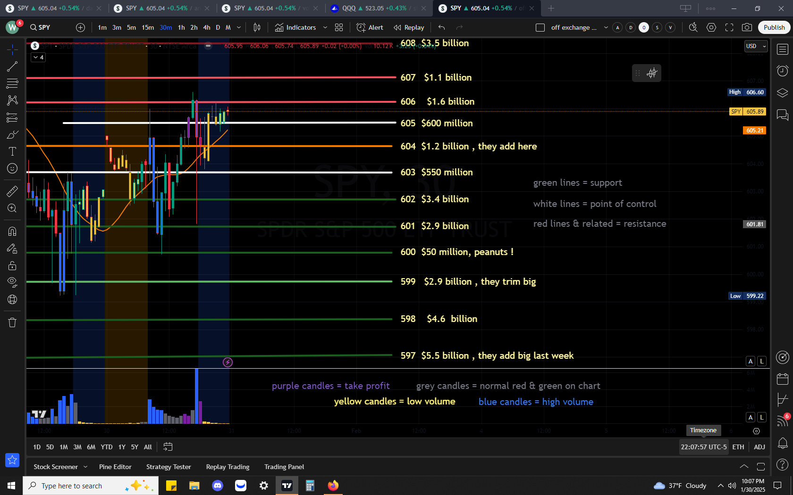Open the help center question icon
Screen dimensions: 793x495
pyautogui.click(x=783, y=465)
